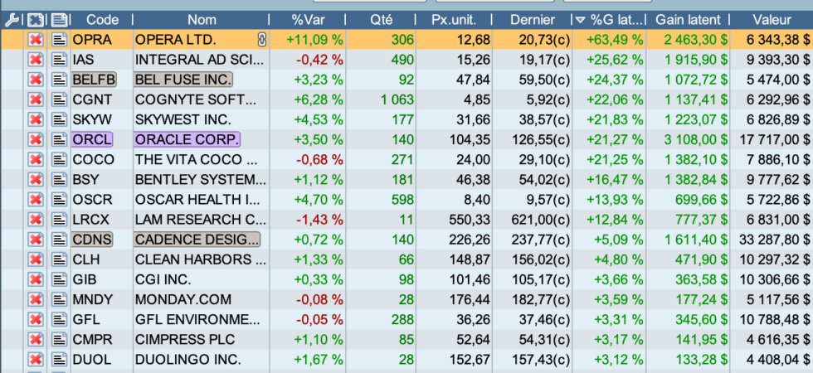813x373 pixels.
Task: Remove the OPRA row with red X
Action: click(x=35, y=40)
